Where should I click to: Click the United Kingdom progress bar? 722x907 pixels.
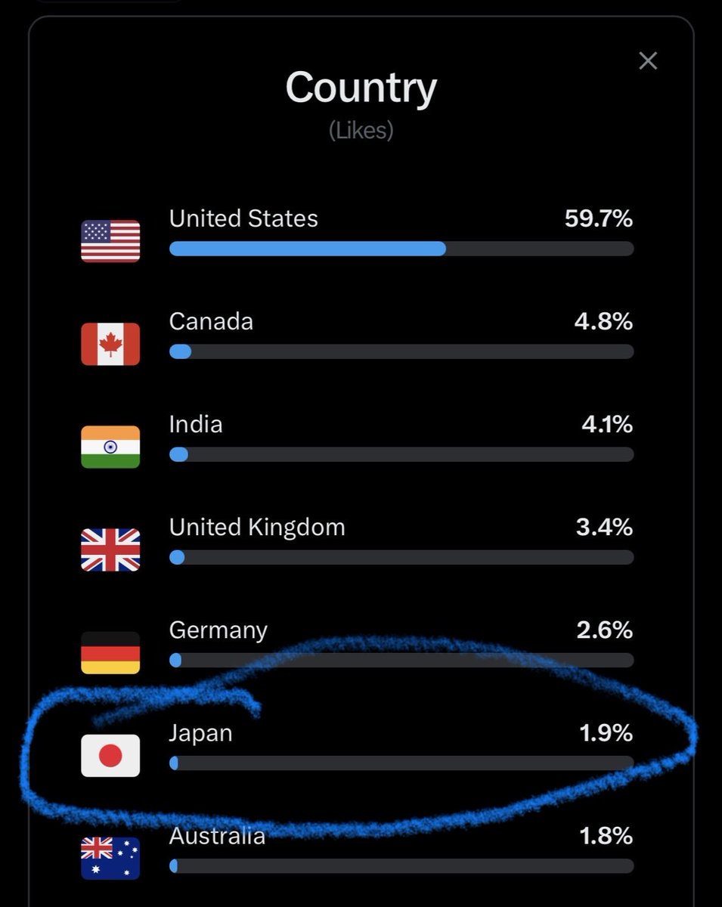(x=401, y=557)
